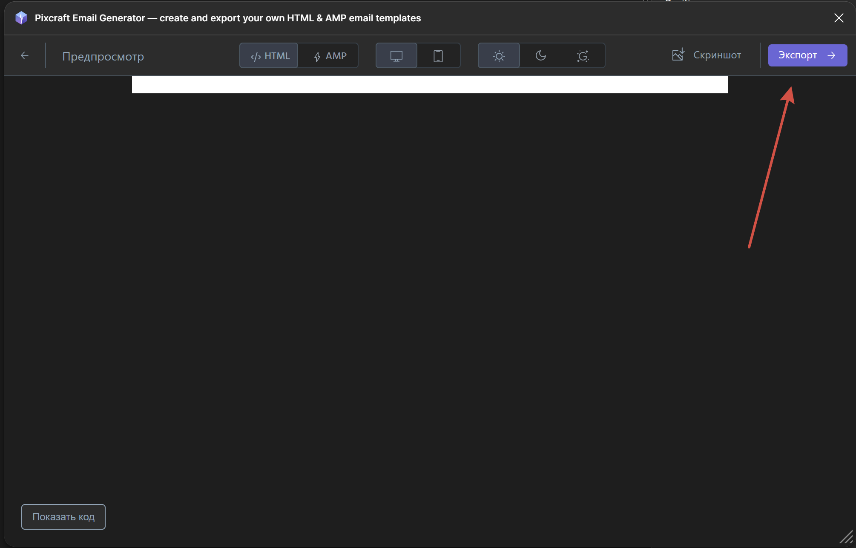Viewport: 856px width, 548px height.
Task: Click the screenshot image-download icon
Action: tap(678, 55)
